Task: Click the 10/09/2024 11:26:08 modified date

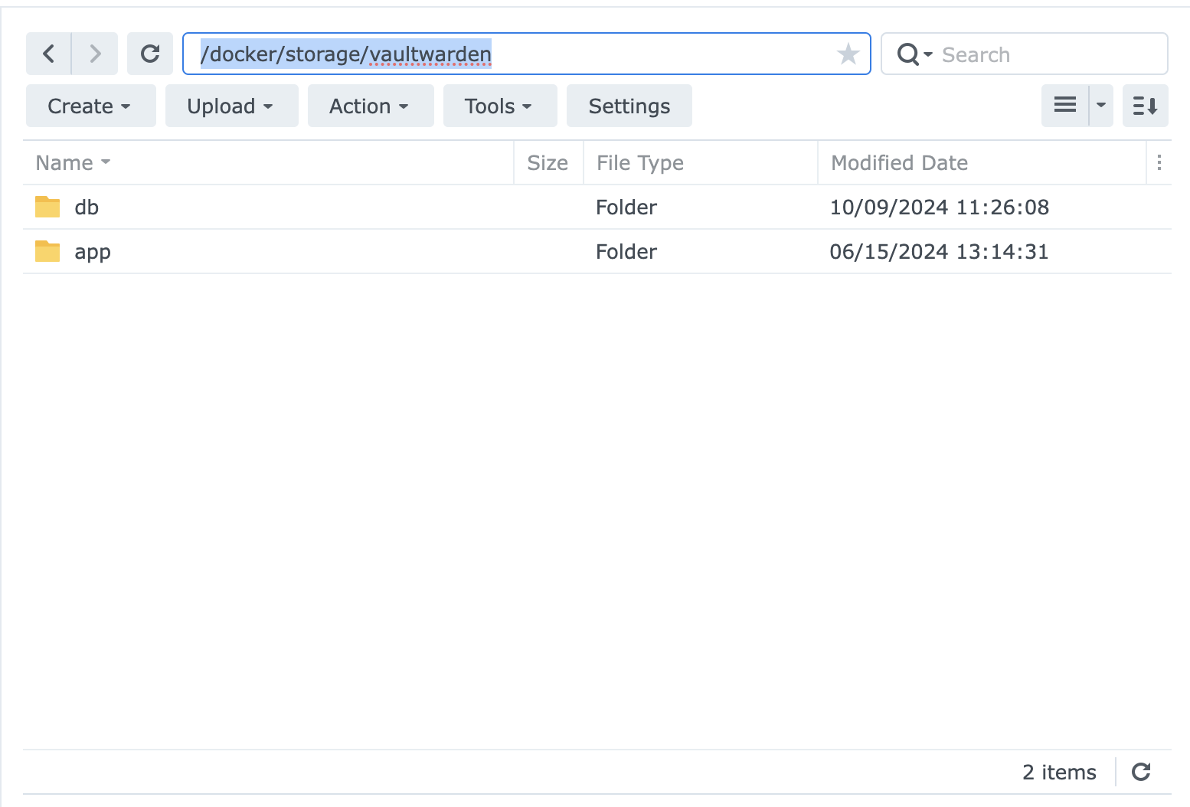Action: pyautogui.click(x=940, y=207)
